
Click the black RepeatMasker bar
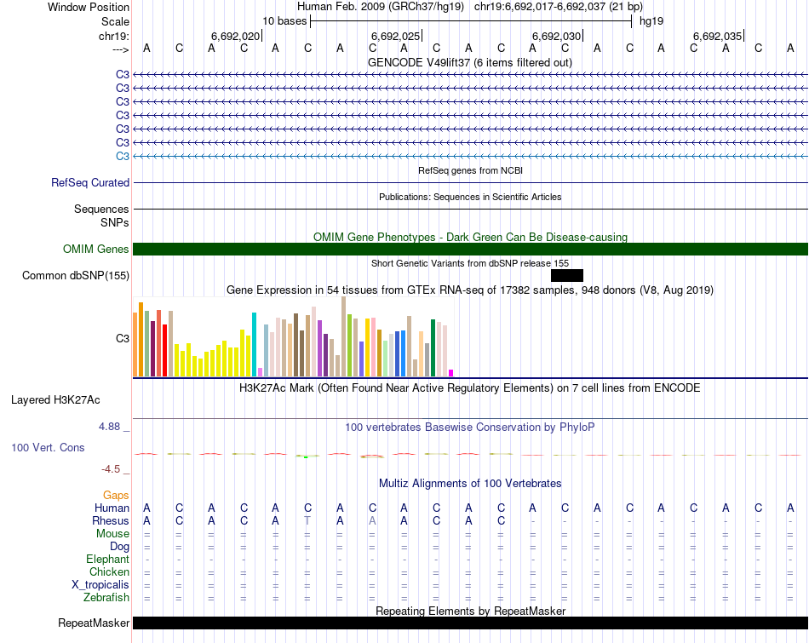[x=470, y=623]
